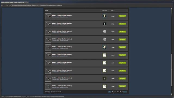Buy Now on the first £11.57 listing
Image resolution: width=174 pixels, height=98 pixels.
122,32
